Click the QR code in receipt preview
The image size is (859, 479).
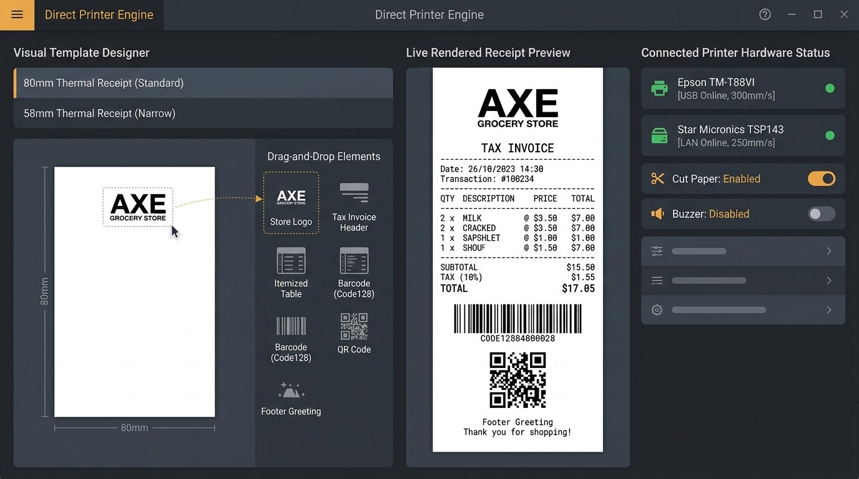(518, 380)
